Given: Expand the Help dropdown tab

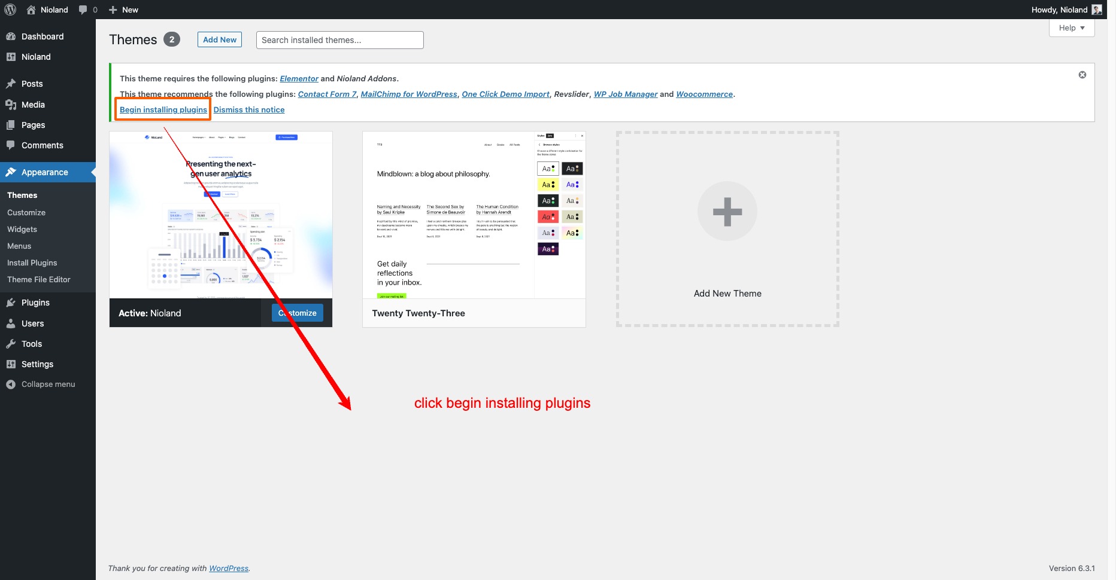Looking at the screenshot, I should pos(1071,28).
